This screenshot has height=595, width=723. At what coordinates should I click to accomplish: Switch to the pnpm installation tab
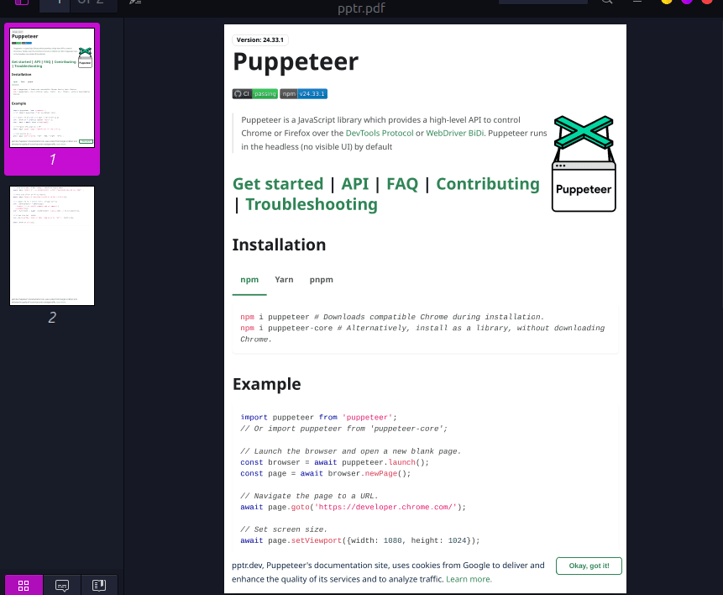click(x=321, y=279)
